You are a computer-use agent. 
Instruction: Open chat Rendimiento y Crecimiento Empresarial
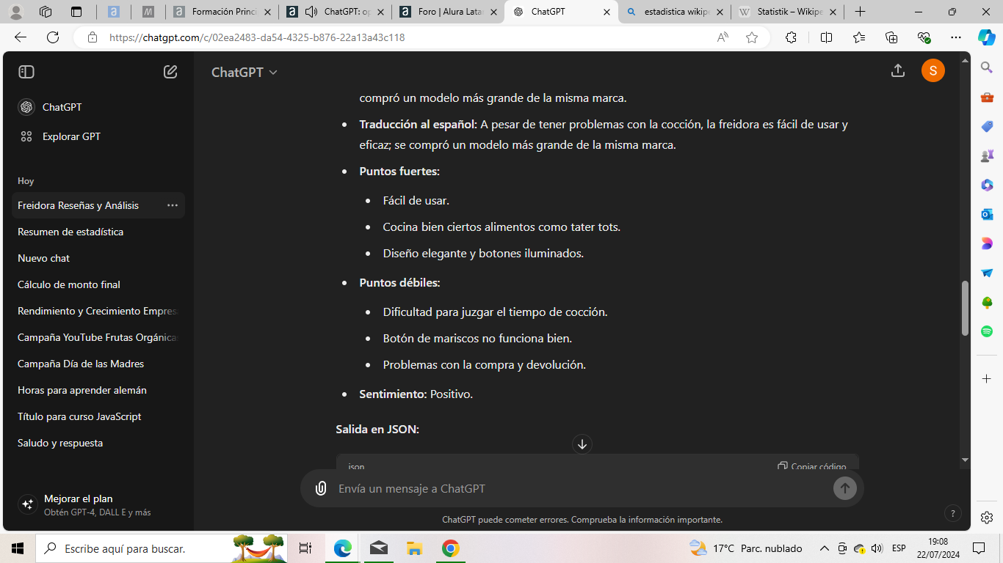pos(98,311)
